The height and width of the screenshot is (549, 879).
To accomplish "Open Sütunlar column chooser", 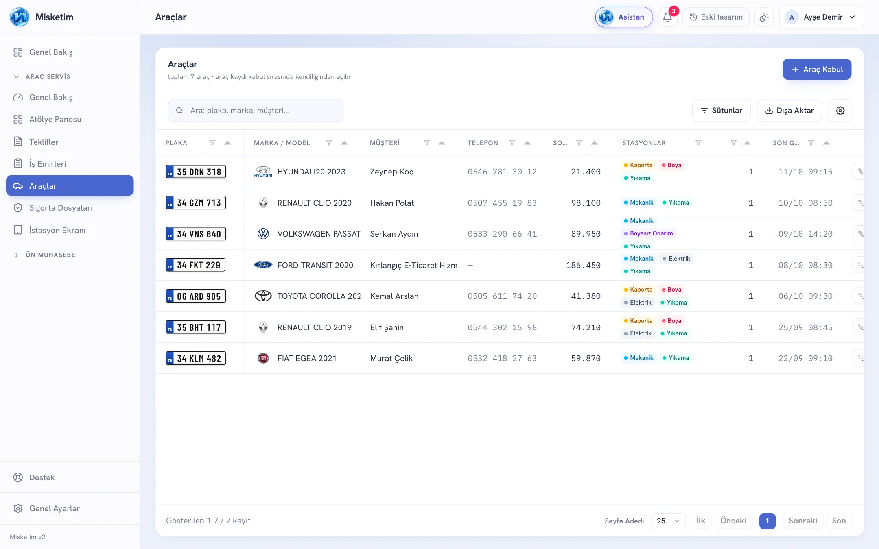I will coord(721,111).
